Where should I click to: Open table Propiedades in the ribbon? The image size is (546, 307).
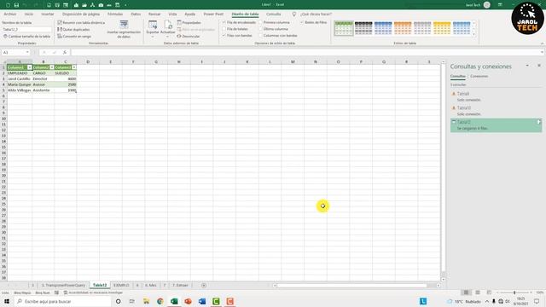point(189,23)
